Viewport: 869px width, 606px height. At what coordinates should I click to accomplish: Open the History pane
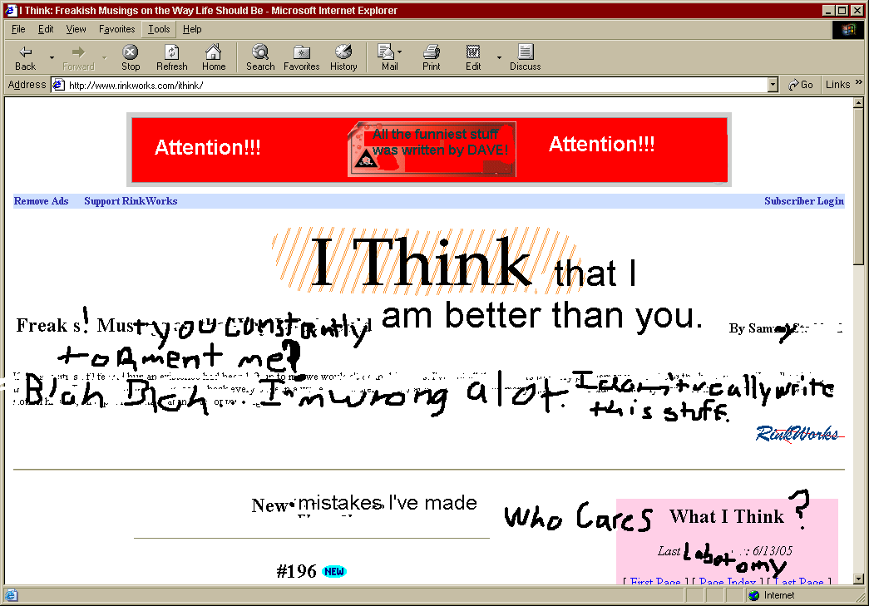[343, 58]
